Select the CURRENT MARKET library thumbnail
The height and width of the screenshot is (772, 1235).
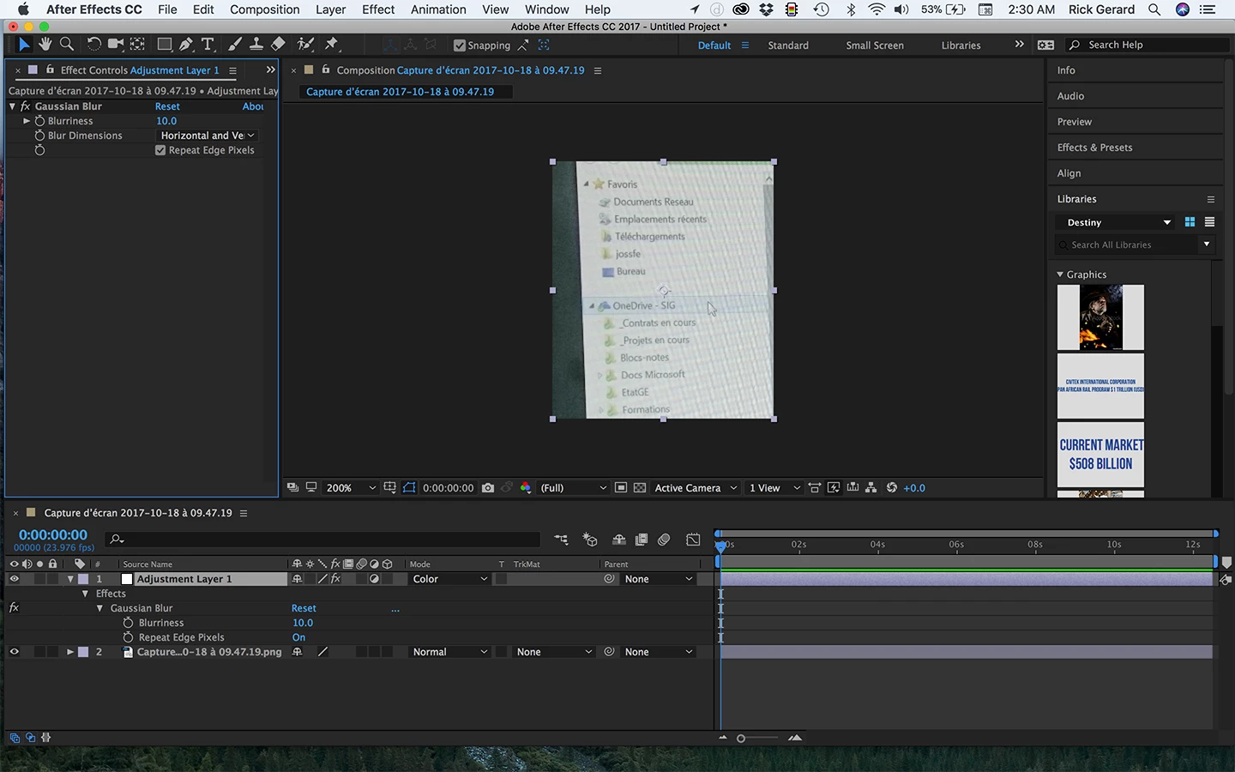1100,455
